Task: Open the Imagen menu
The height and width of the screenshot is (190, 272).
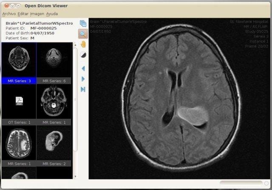Action: (37, 14)
